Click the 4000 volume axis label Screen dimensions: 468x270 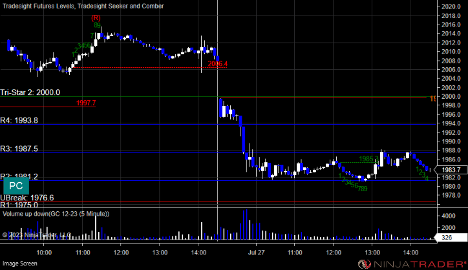tap(449, 216)
